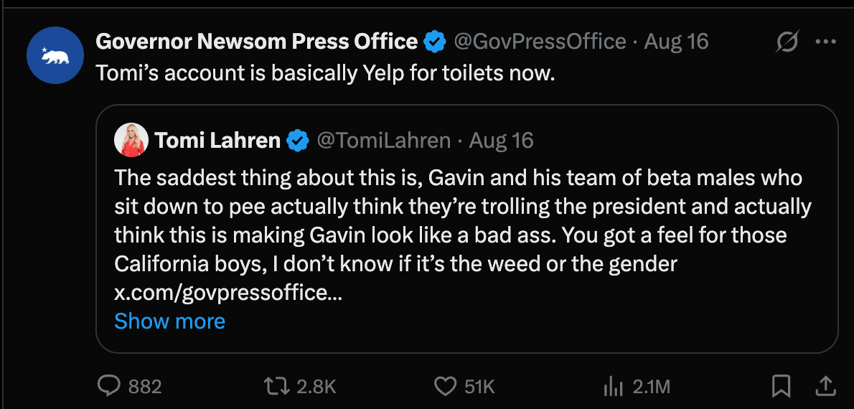This screenshot has width=854, height=409.
Task: Click the reply speech bubble icon
Action: point(108,387)
